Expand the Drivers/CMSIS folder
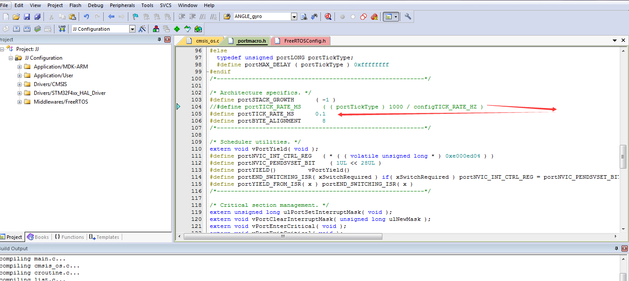629x281 pixels. [x=19, y=84]
